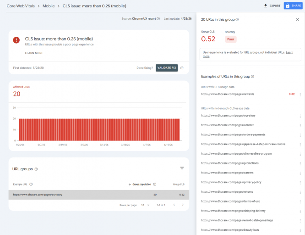The image size is (305, 235).
Task: Open help icon beside URL groups heading
Action: pyautogui.click(x=36, y=169)
